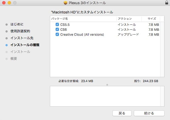Click the "Macintosh HD"にカスタムインストール heading
Viewport: 170px width, 120px height.
click(82, 12)
